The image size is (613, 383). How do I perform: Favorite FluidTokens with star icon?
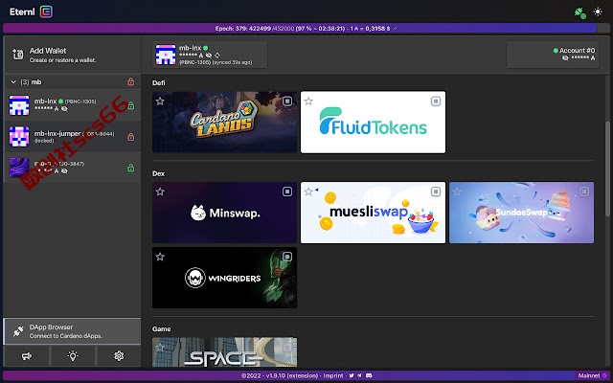308,101
